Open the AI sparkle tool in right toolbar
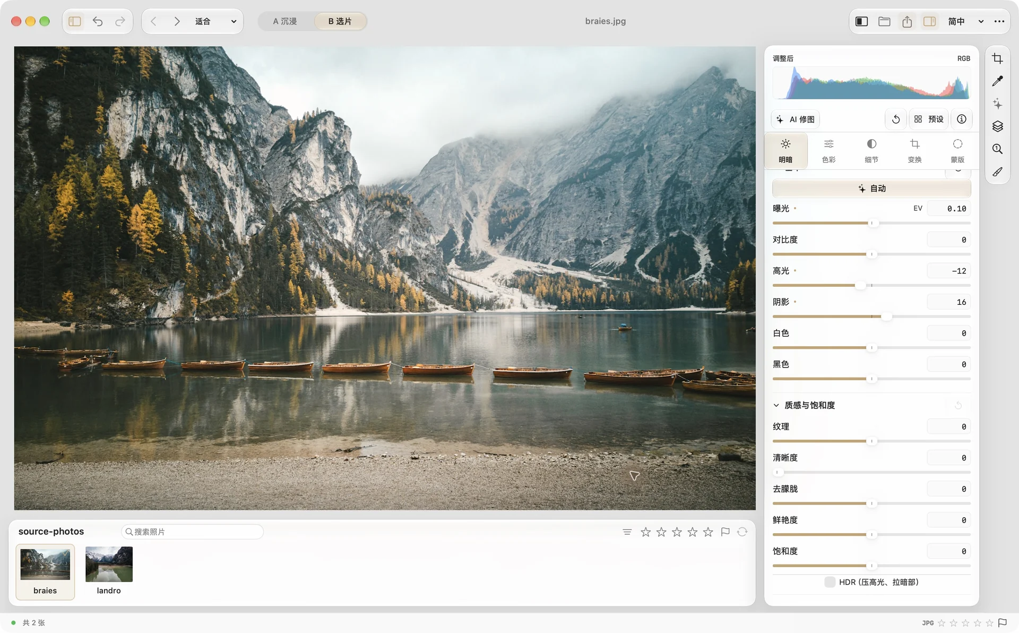1019x633 pixels. 997,104
